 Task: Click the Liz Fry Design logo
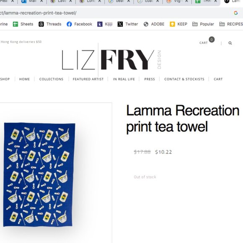[111, 60]
